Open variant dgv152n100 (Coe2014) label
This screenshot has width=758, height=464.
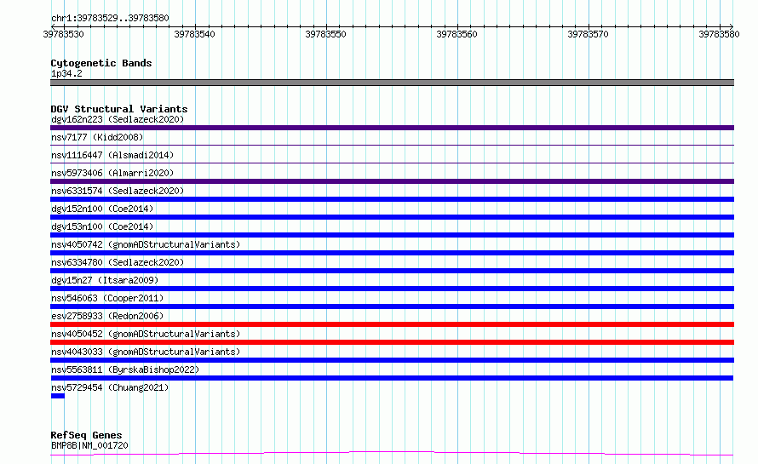[x=102, y=209]
